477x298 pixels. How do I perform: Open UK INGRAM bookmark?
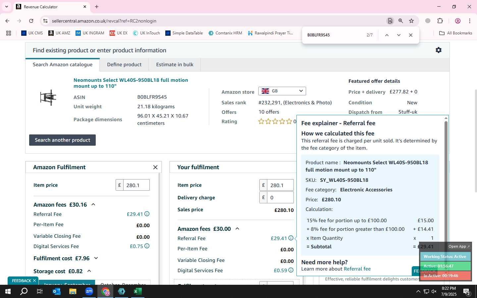[90, 33]
